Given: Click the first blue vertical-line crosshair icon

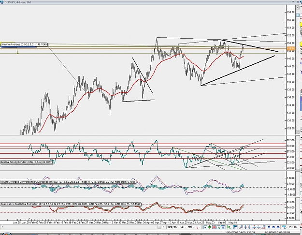Looking at the screenshot, I should (x=245, y=227).
